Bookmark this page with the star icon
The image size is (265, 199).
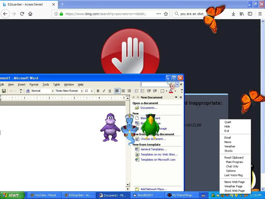click(x=166, y=14)
